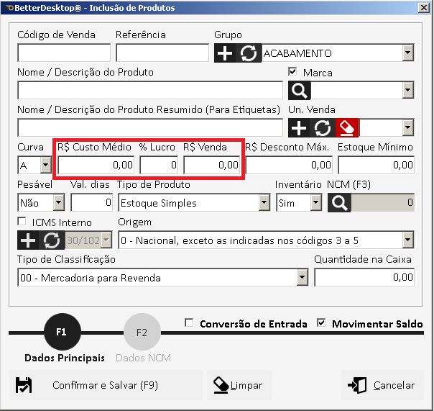Image resolution: width=434 pixels, height=411 pixels.
Task: Click the refresh icon beside Grupo dropdown
Action: [x=249, y=53]
